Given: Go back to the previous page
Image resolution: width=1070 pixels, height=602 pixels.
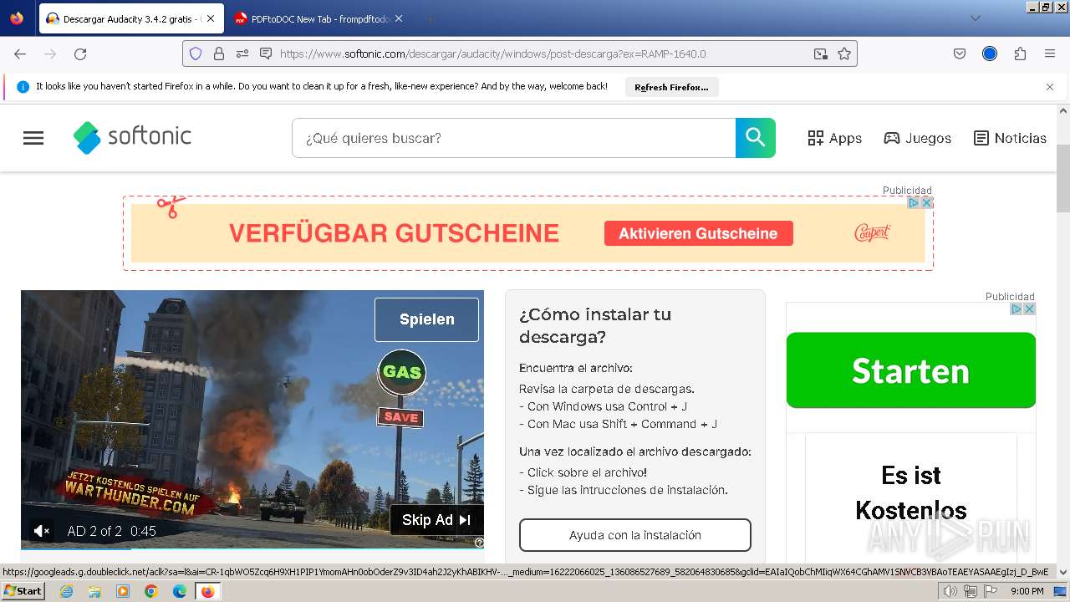Looking at the screenshot, I should click(x=20, y=54).
